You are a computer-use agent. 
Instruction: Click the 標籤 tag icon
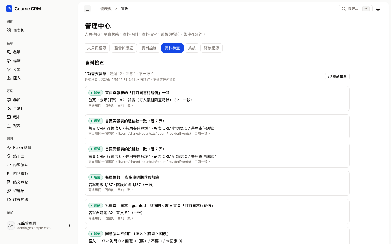coord(9,61)
